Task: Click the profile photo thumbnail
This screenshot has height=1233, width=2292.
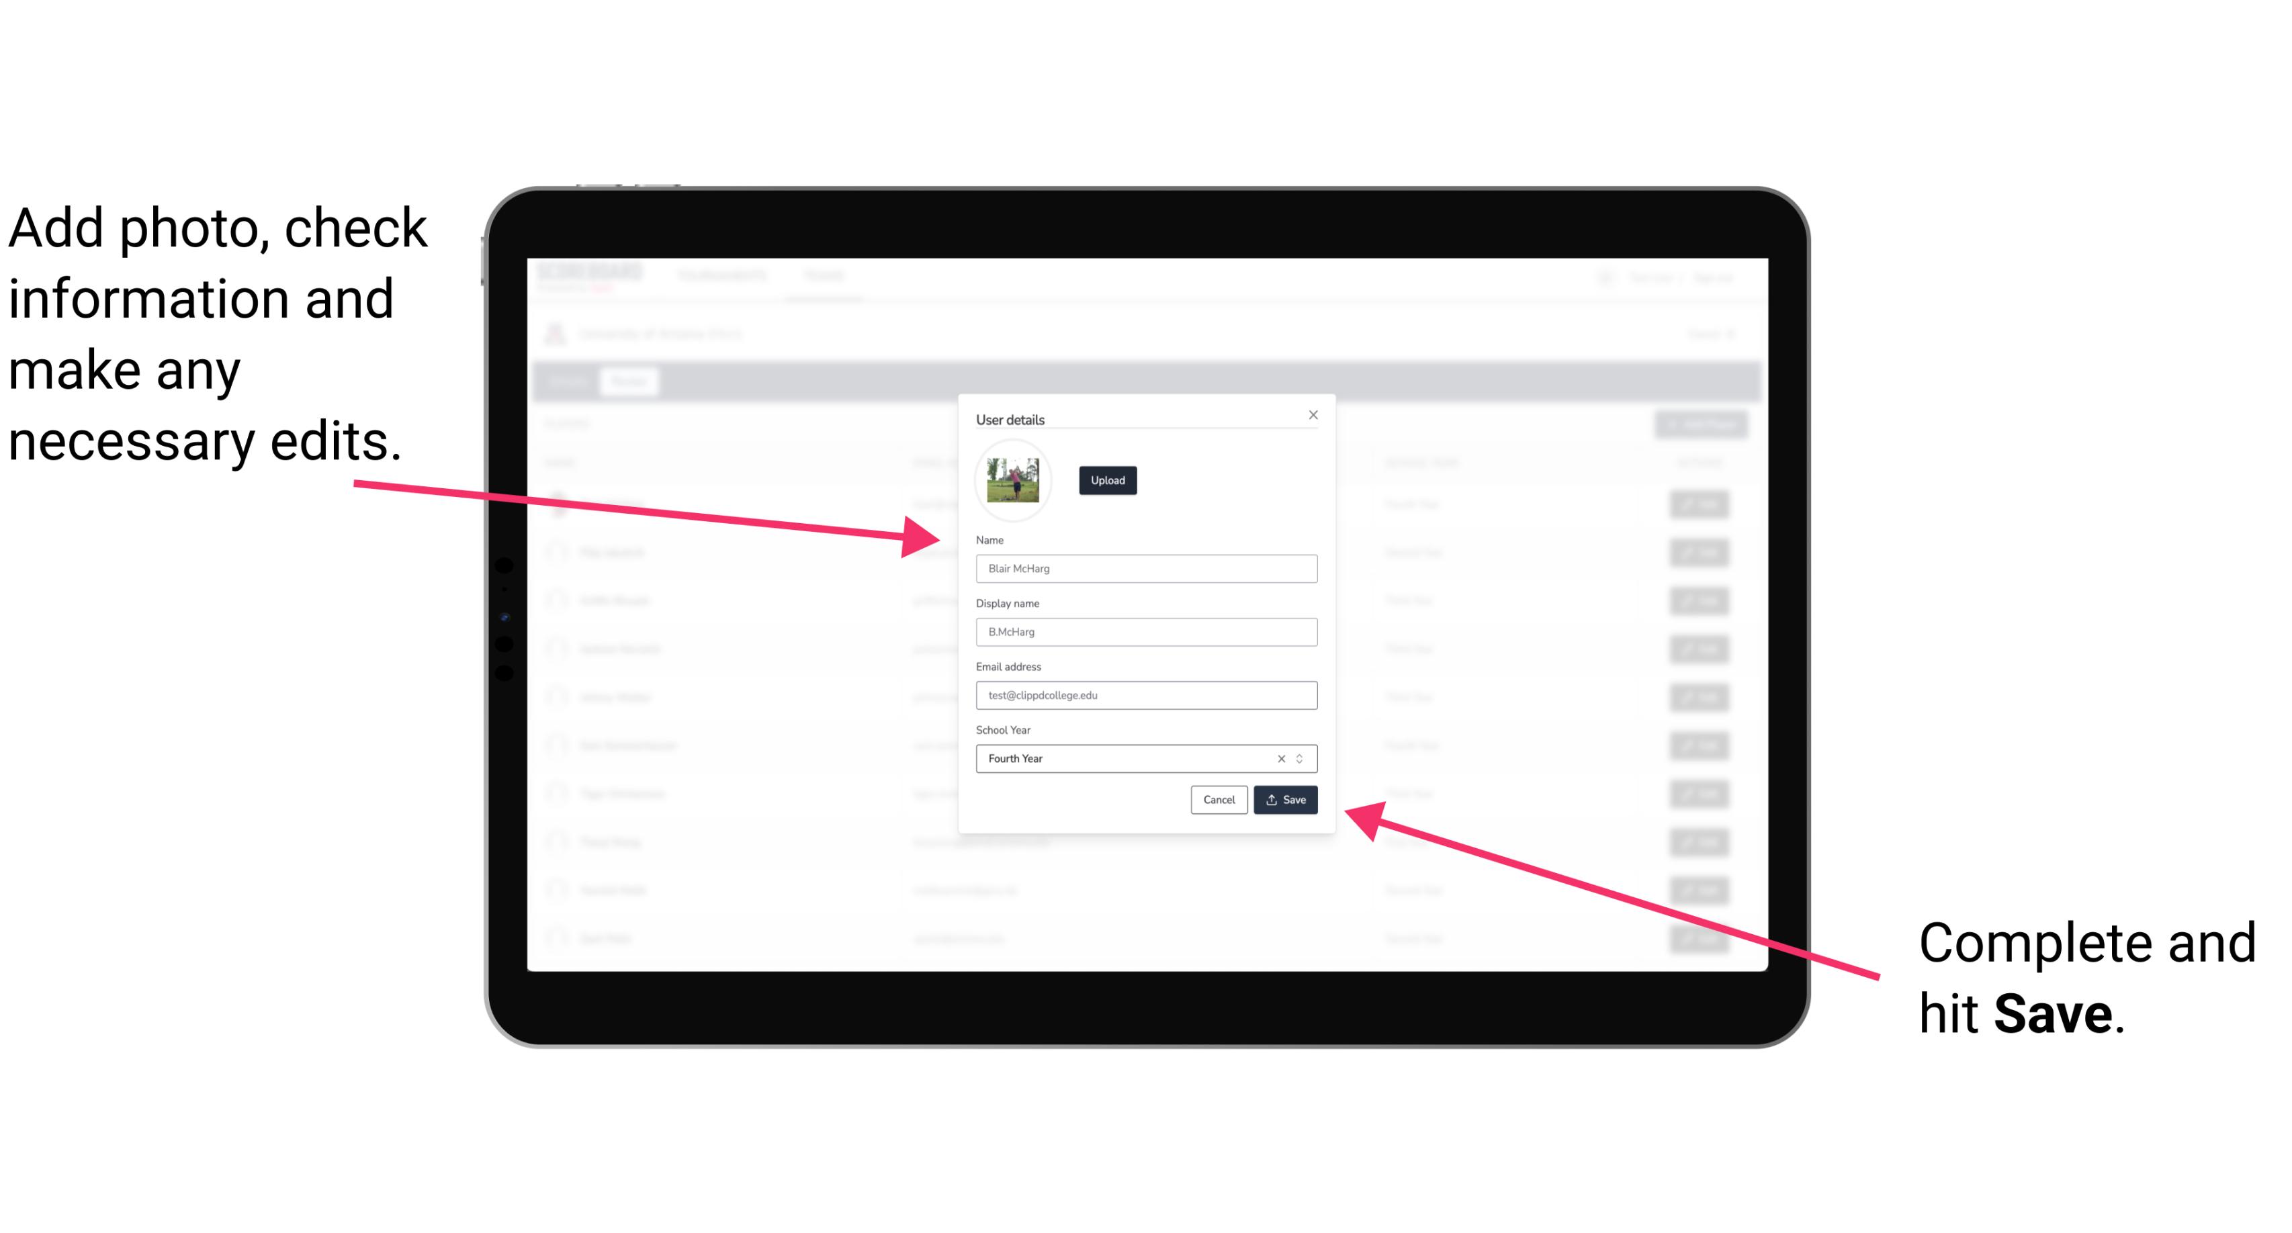Action: 1013,480
